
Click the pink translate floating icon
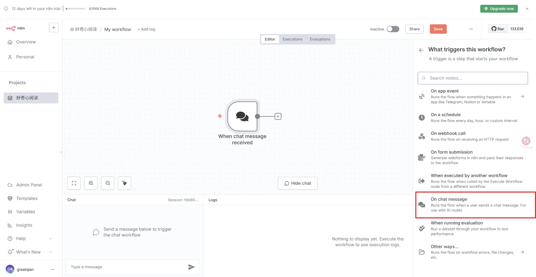[526, 141]
